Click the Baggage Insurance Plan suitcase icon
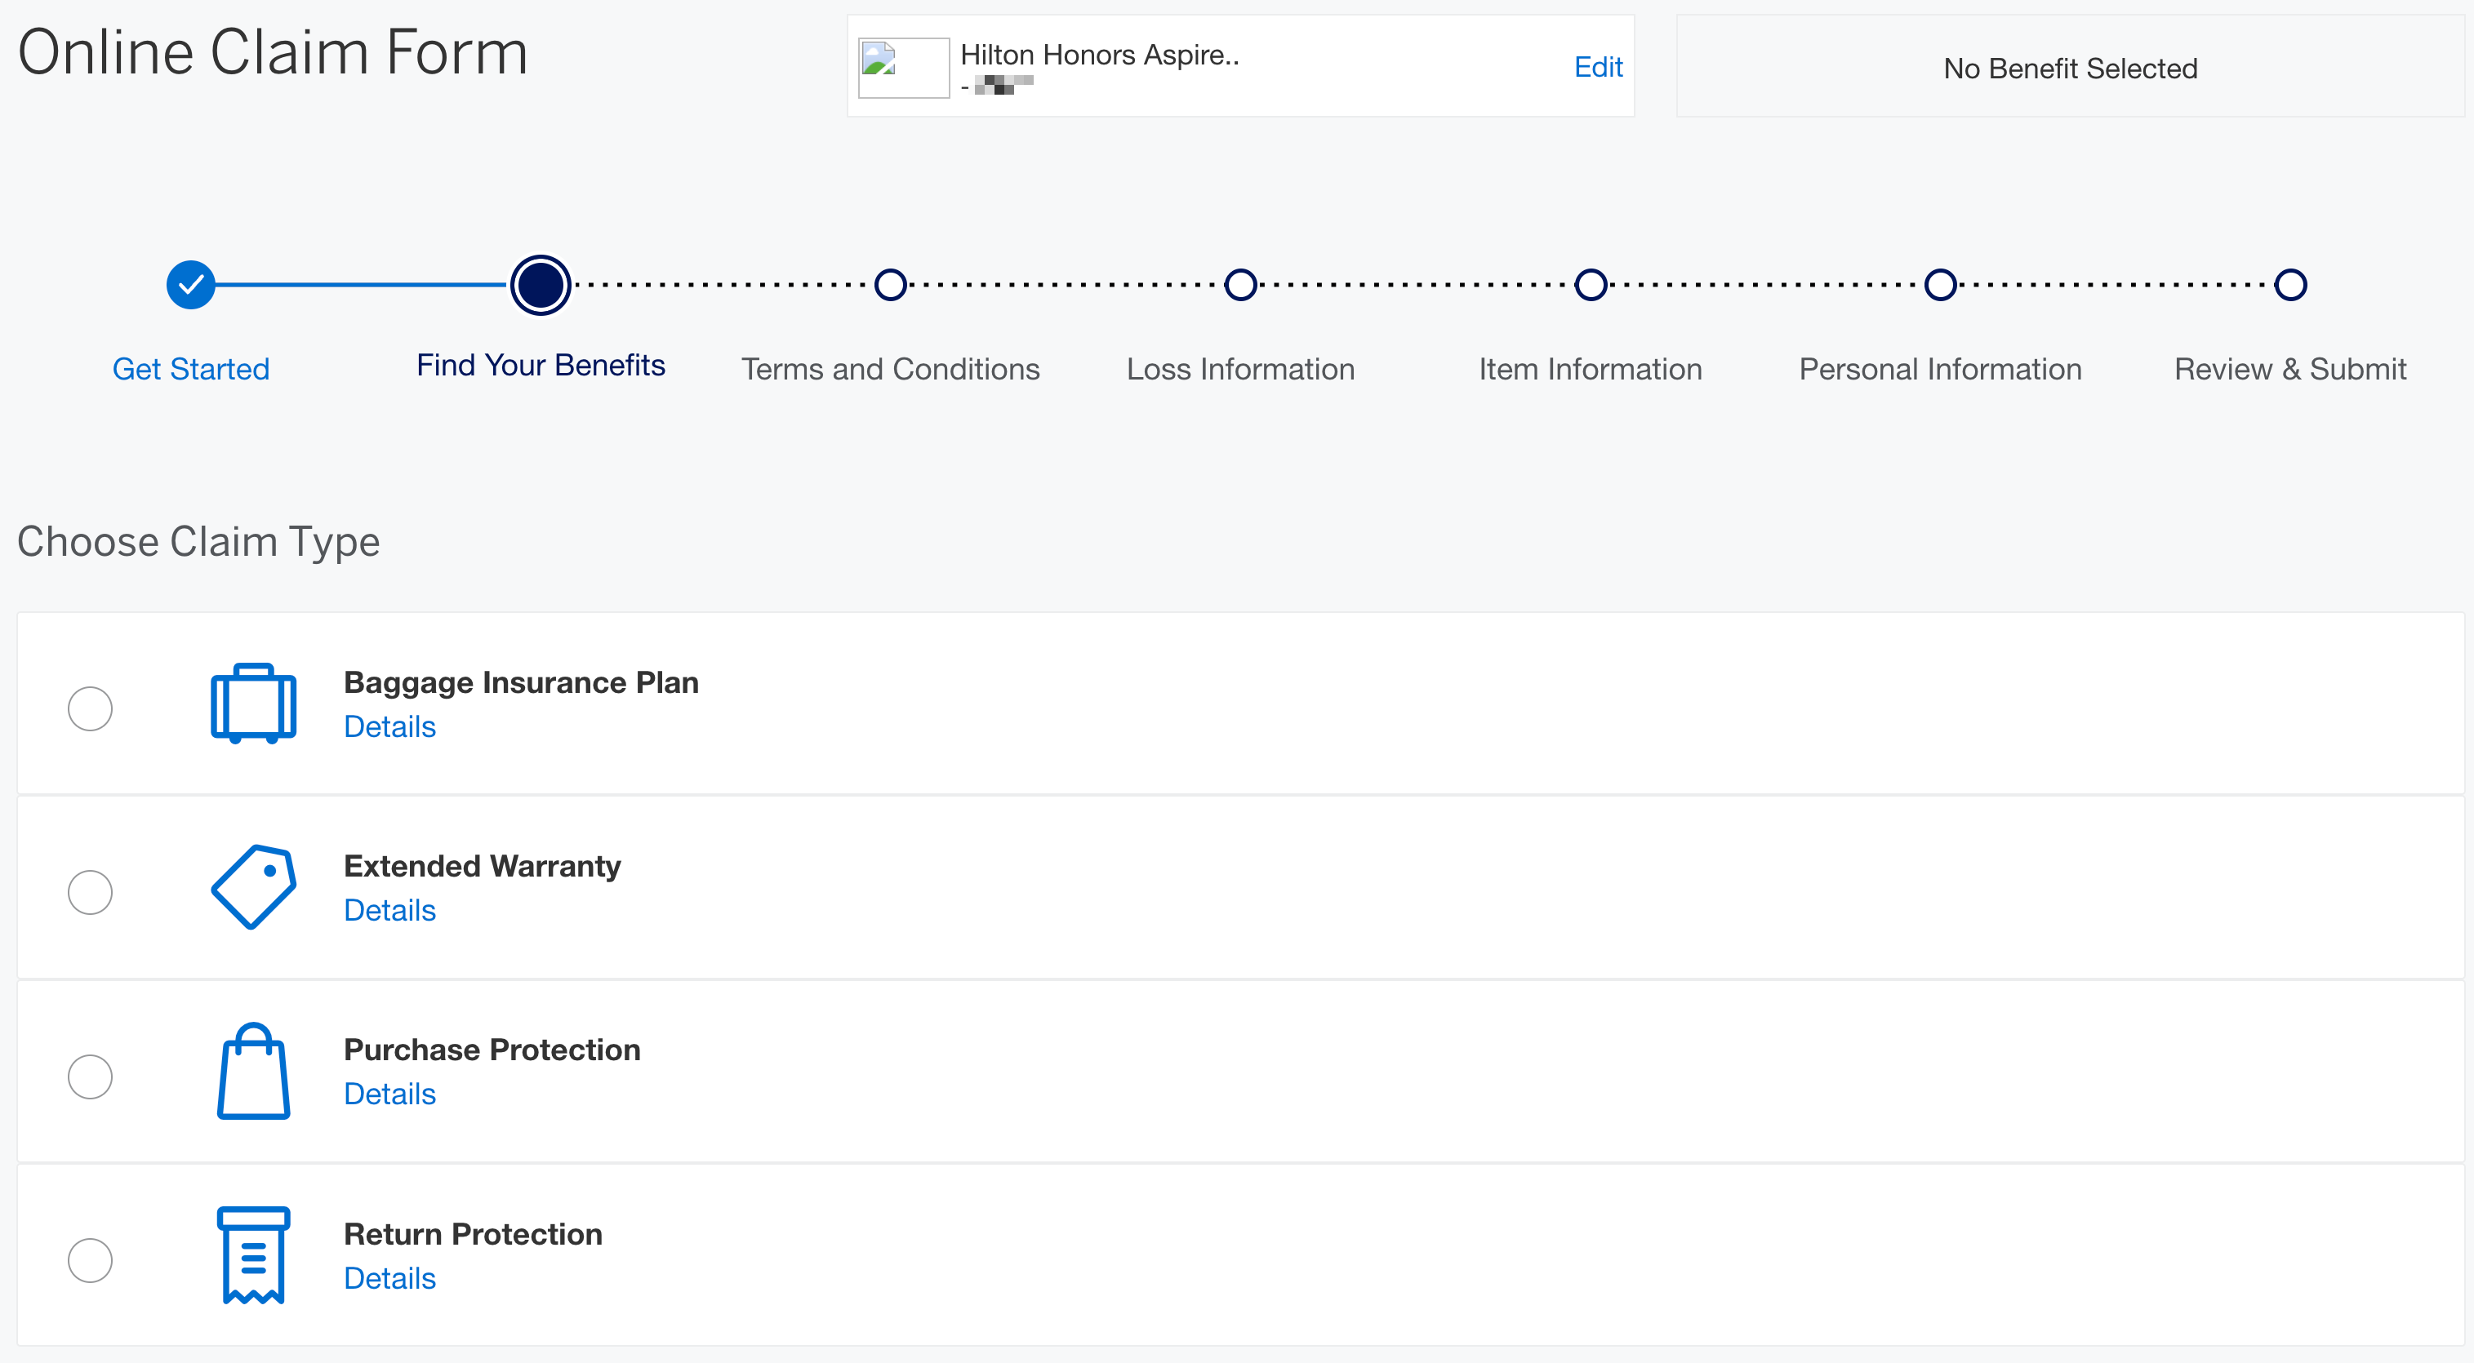Screen dimensions: 2474x1363 254,704
